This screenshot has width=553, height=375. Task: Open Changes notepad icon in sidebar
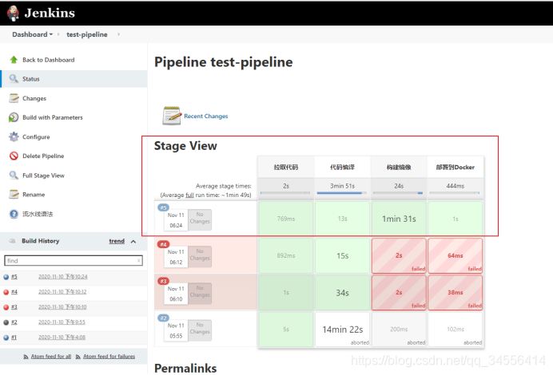click(x=14, y=98)
